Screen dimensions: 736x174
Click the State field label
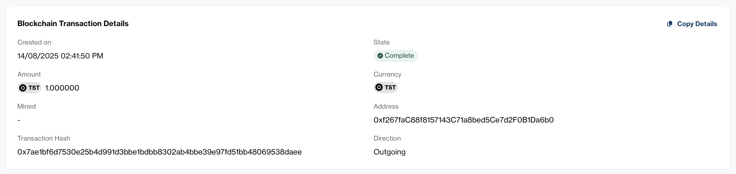[382, 42]
